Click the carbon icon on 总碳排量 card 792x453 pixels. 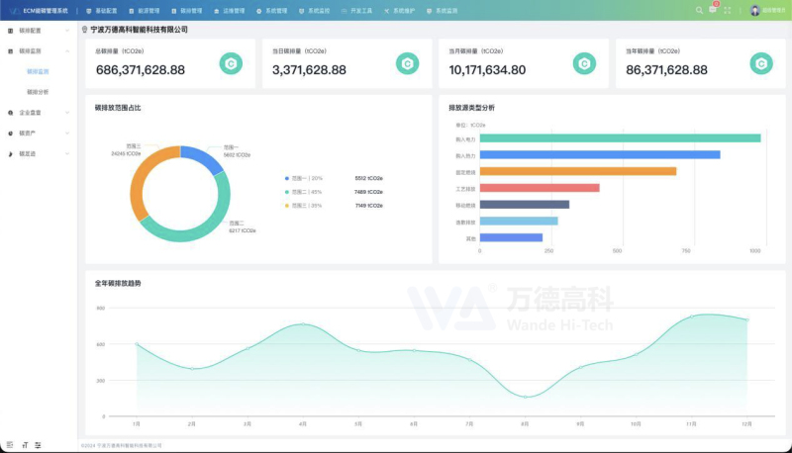[231, 63]
